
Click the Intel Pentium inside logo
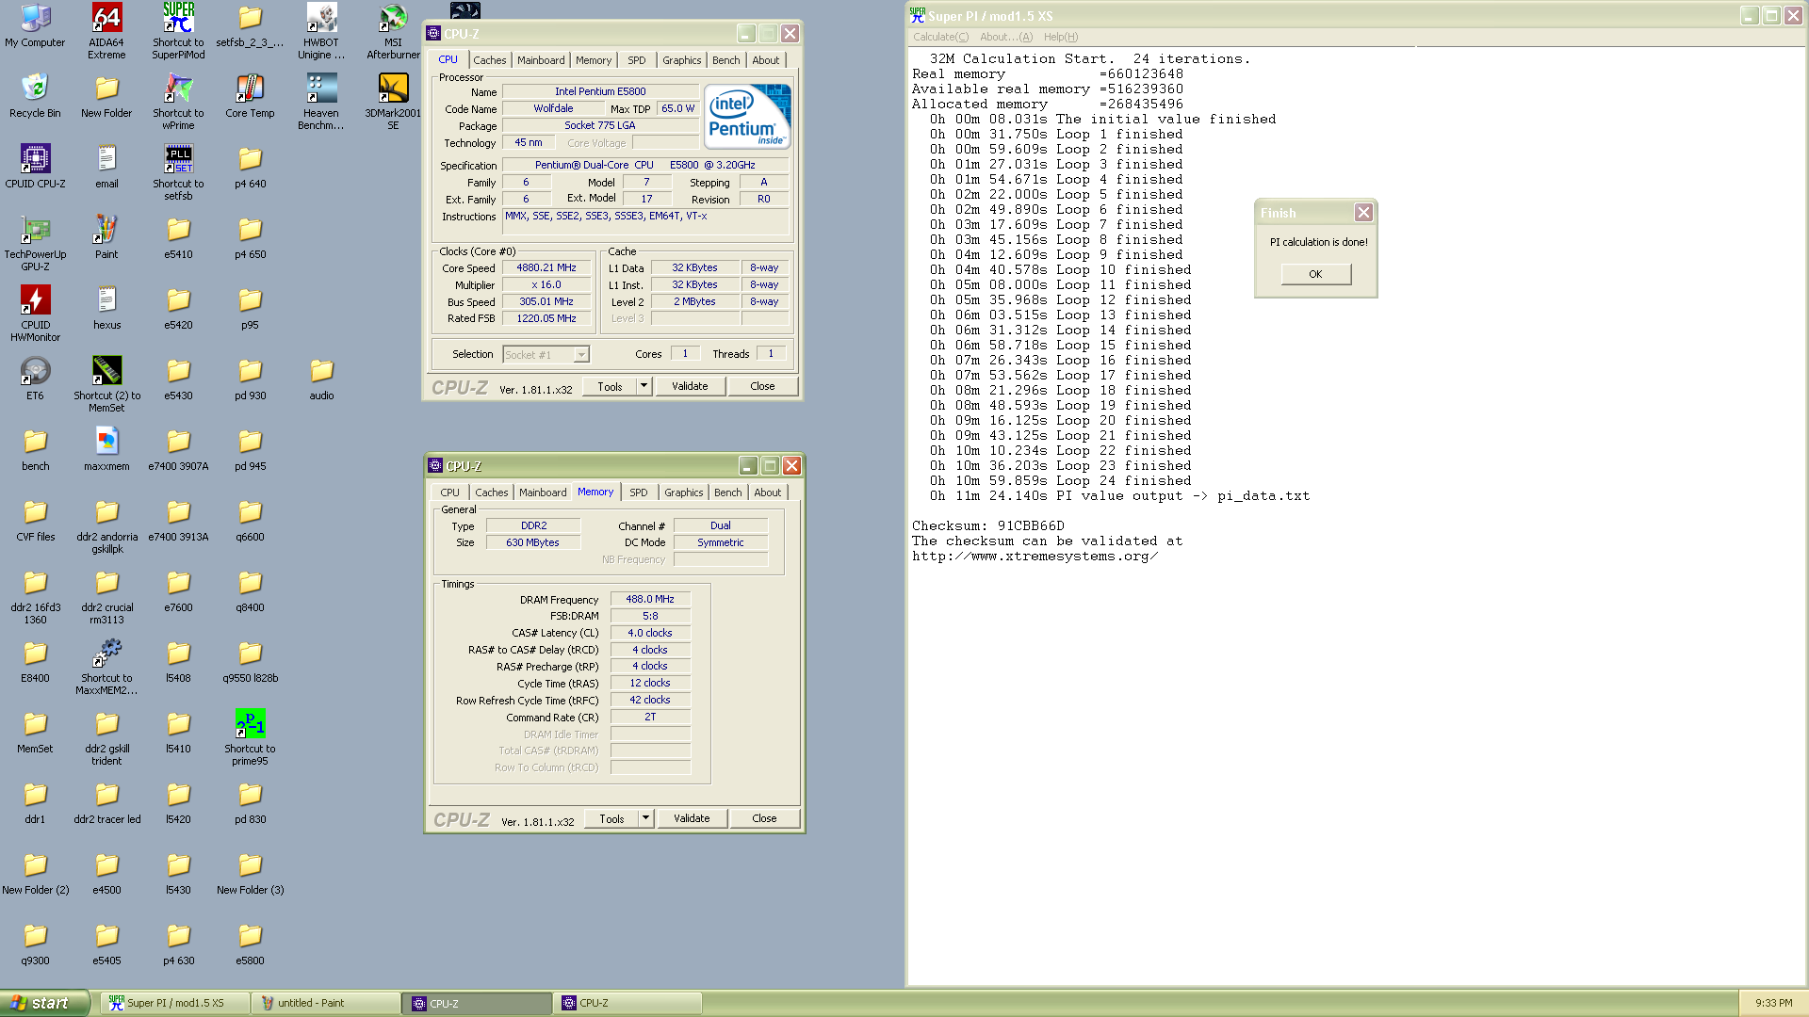(748, 117)
